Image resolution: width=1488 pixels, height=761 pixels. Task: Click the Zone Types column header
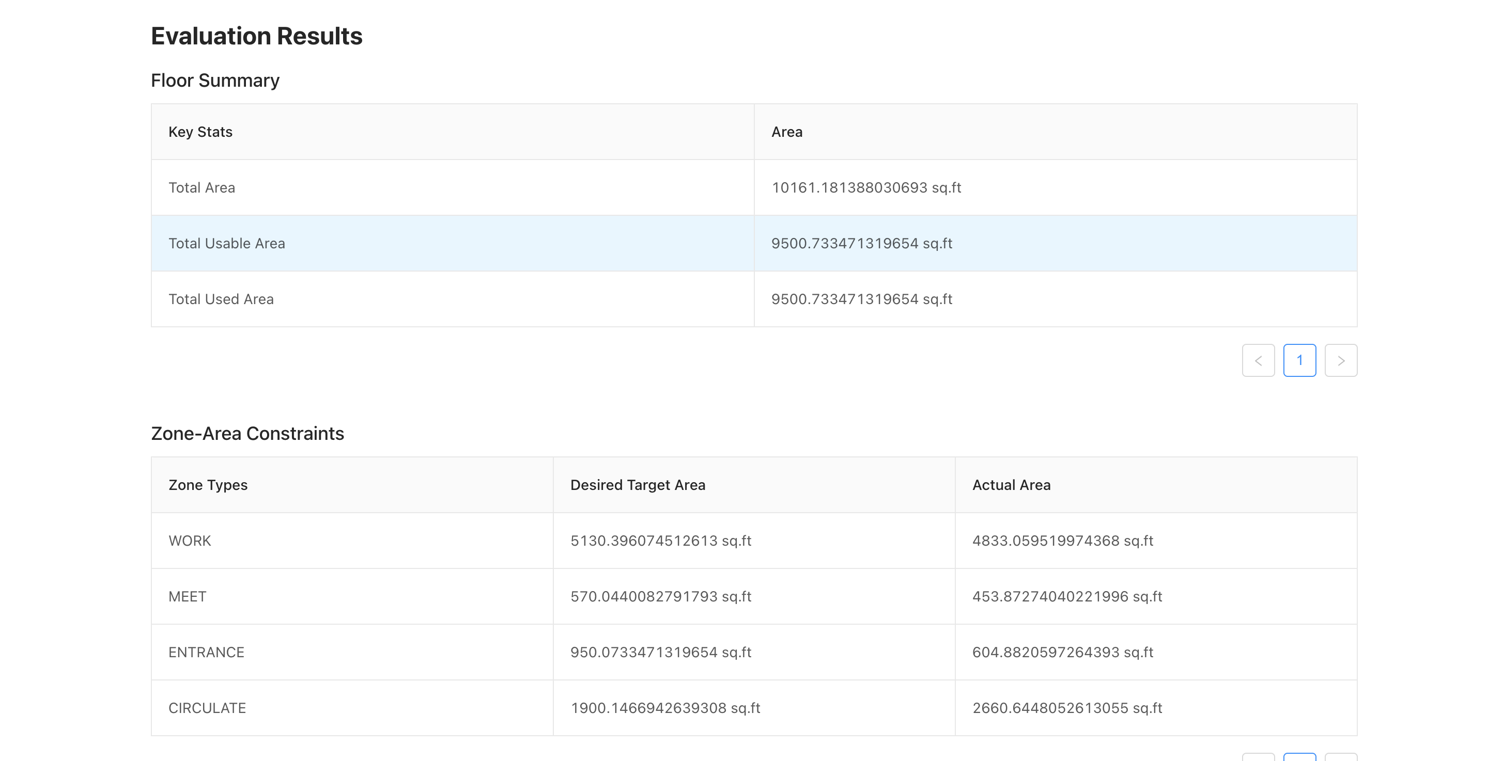pos(208,485)
